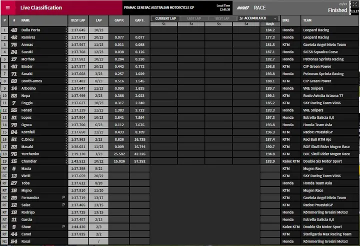Toggle fullscreen with the expand arrows icon

coord(354,4)
